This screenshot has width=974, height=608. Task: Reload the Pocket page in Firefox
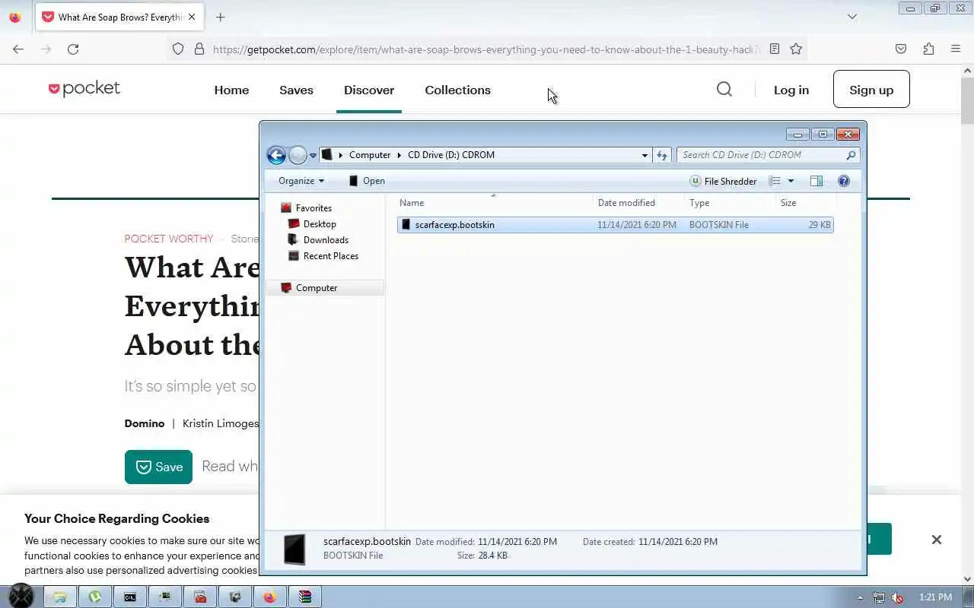click(x=73, y=49)
